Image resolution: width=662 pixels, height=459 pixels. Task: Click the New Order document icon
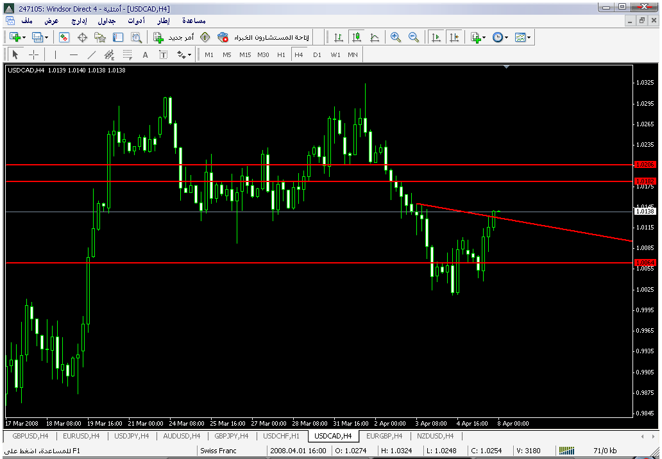(158, 37)
